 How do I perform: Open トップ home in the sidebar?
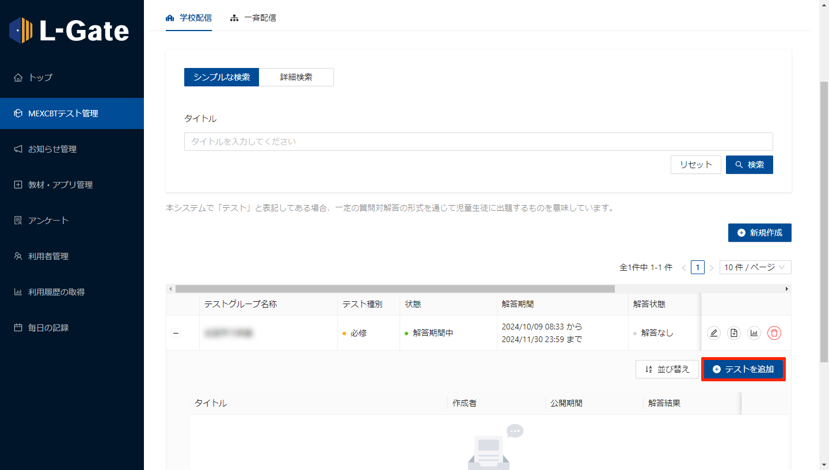(40, 78)
